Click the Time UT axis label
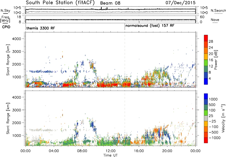Screen dimensions: 226x157 pyautogui.click(x=110, y=155)
